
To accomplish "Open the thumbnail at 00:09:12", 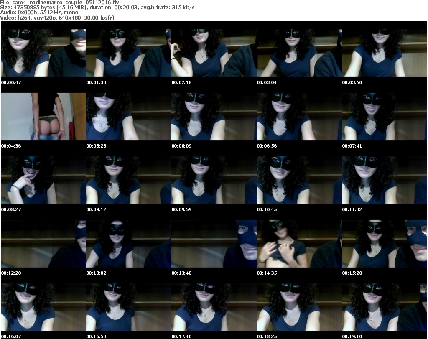I will pyautogui.click(x=128, y=180).
